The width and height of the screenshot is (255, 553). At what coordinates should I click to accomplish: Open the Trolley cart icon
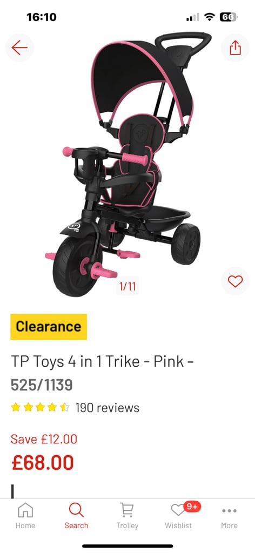127,515
